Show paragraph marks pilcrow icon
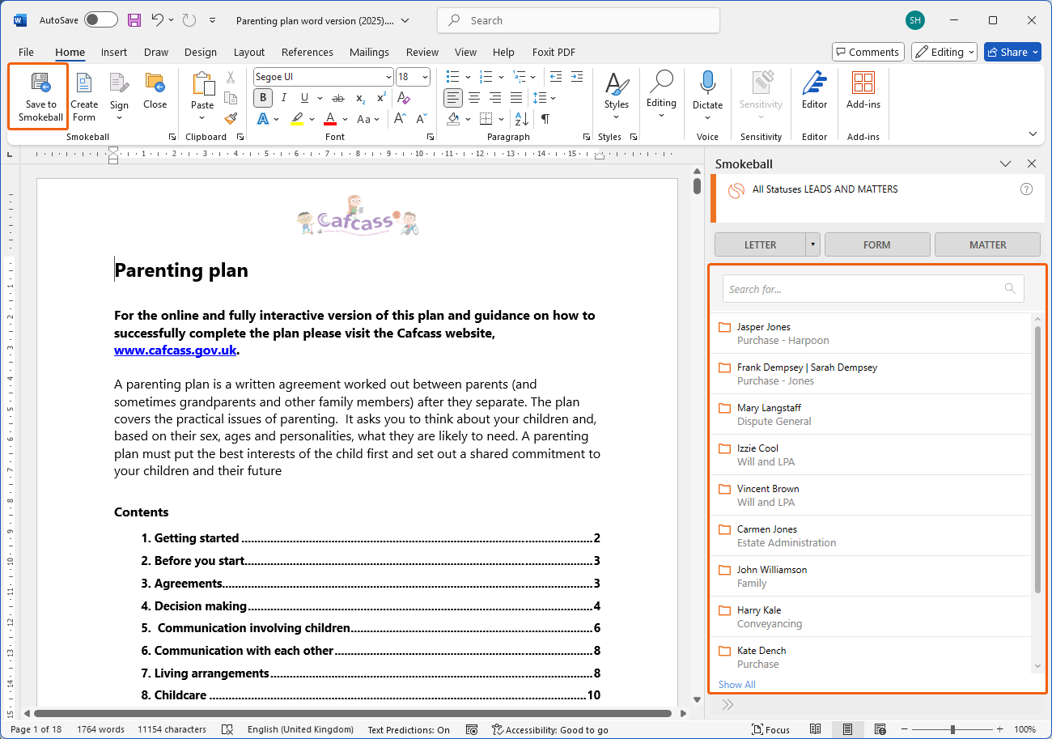This screenshot has height=739, width=1052. coord(545,119)
